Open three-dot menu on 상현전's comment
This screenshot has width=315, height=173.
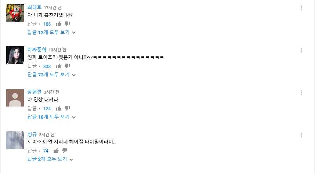(x=301, y=93)
